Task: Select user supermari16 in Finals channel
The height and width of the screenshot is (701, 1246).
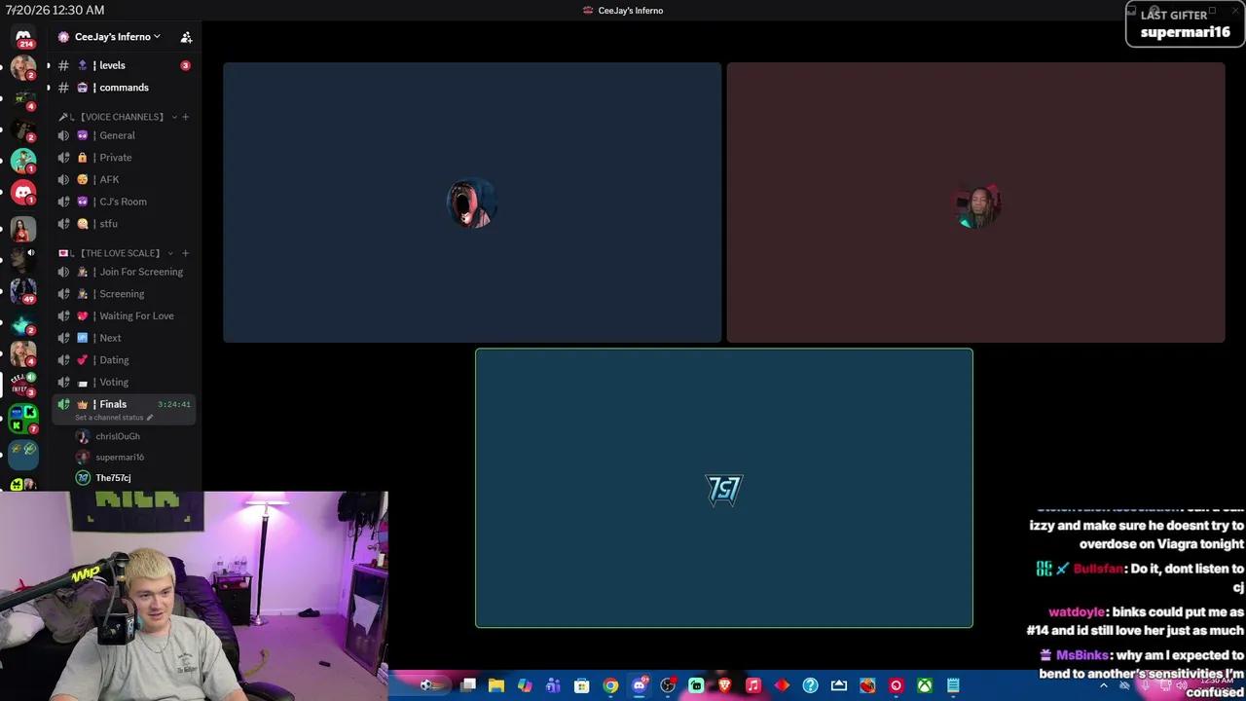Action: [x=120, y=457]
